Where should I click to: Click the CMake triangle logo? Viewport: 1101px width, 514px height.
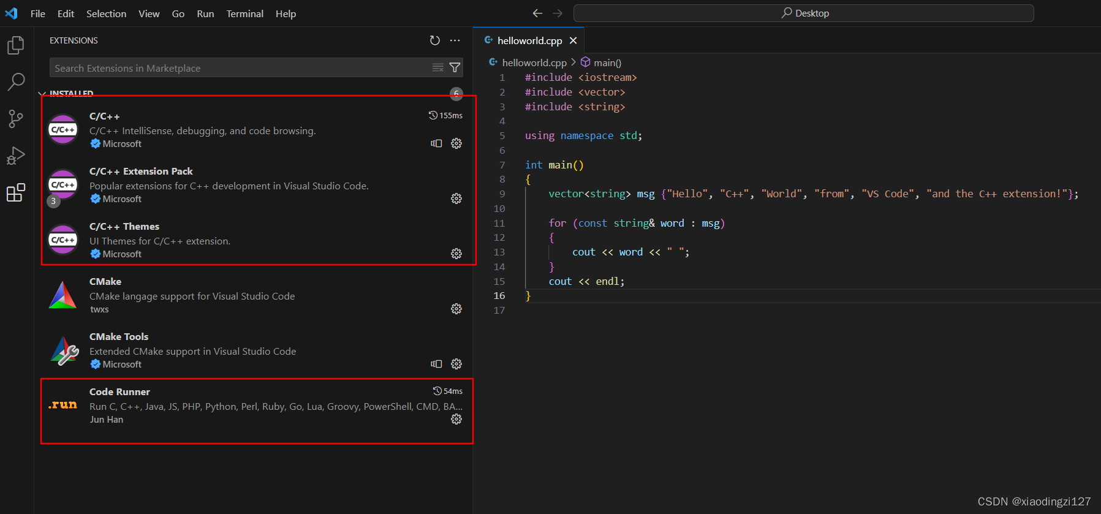(x=63, y=295)
